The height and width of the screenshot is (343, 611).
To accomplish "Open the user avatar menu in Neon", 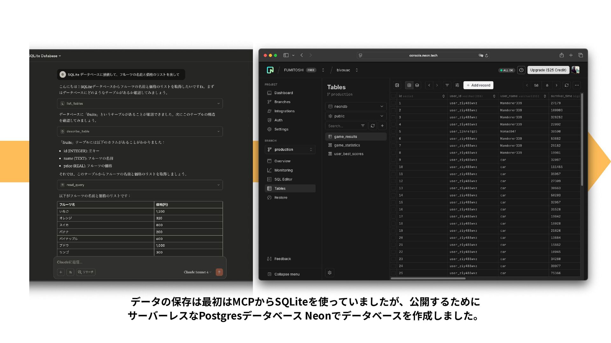I will pos(575,70).
